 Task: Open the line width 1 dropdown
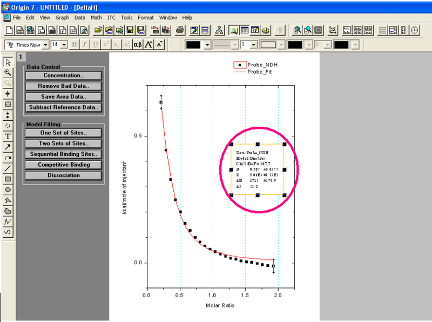tap(254, 45)
